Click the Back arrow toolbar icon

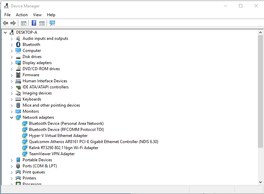pyautogui.click(x=5, y=23)
